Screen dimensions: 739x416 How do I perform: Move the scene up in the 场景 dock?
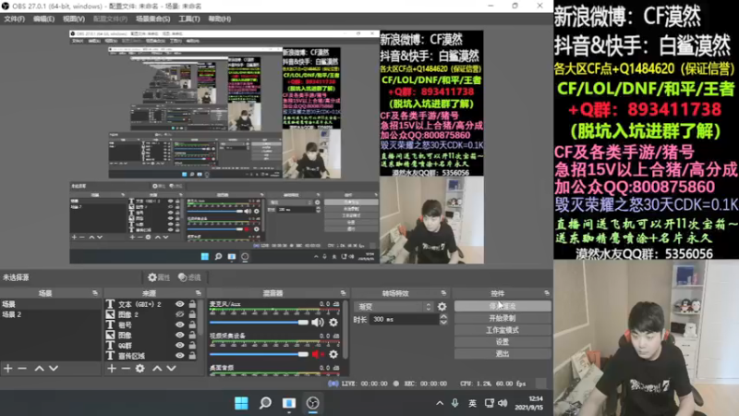point(39,368)
